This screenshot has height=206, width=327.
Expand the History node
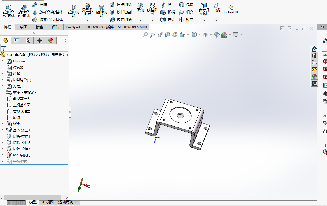(2, 61)
